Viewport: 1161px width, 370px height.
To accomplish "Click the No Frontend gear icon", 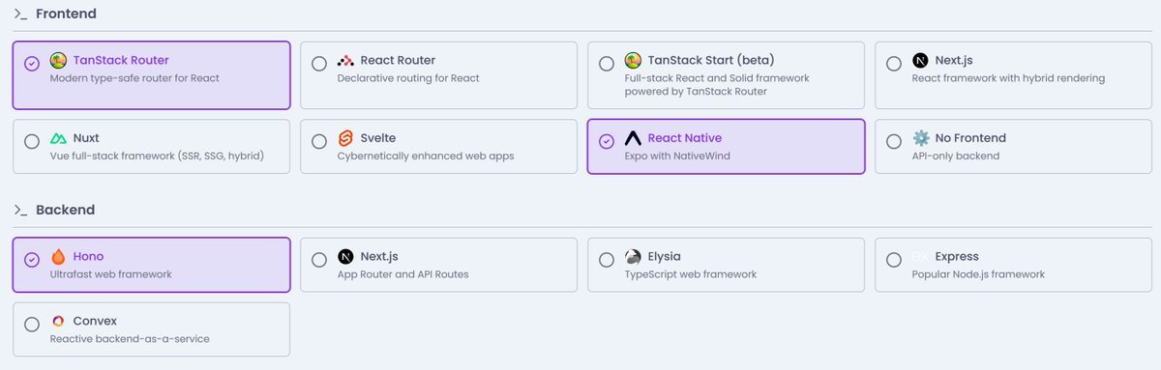I will (920, 139).
